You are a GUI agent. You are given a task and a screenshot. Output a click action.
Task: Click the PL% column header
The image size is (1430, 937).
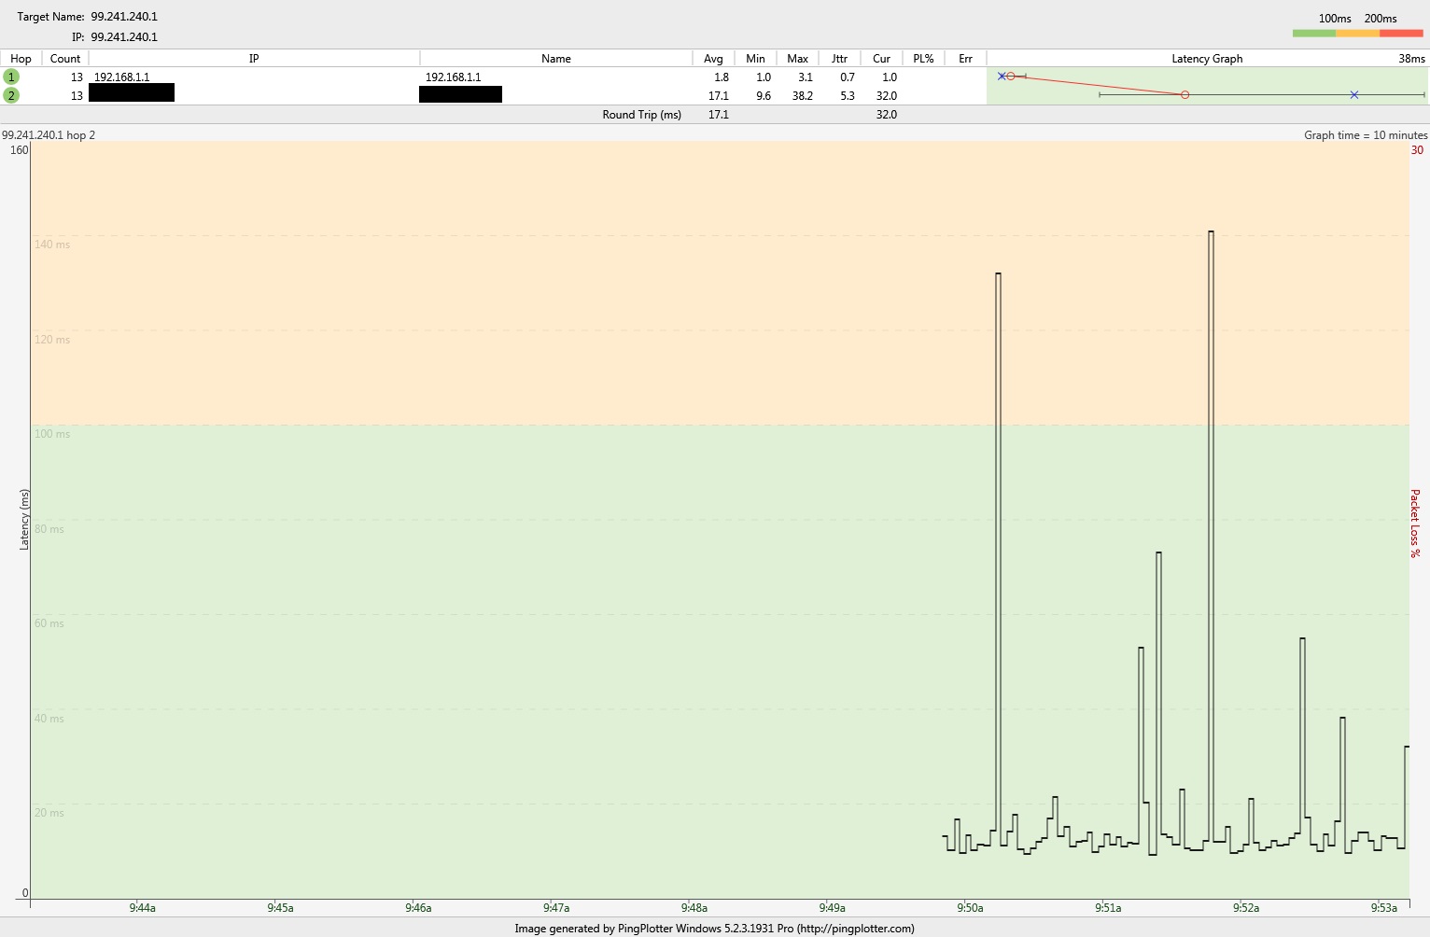coord(923,59)
